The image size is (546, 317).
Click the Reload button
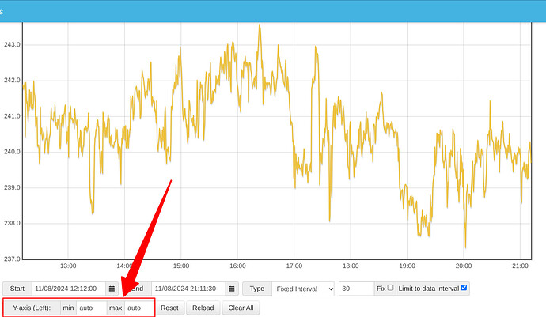click(203, 308)
